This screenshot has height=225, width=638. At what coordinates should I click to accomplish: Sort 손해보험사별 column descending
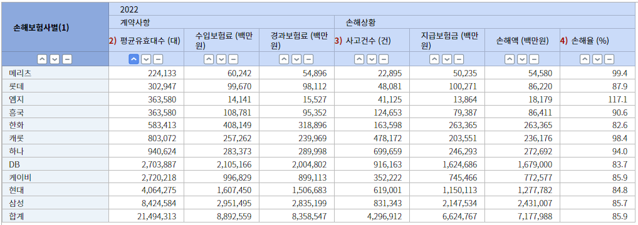55,59
